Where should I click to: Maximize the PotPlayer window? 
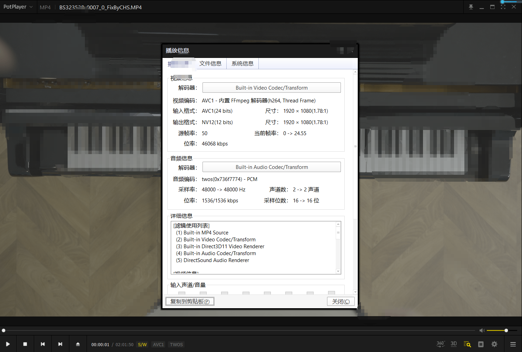492,7
